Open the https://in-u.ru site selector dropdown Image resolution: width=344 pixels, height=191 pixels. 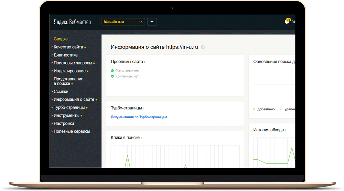(123, 22)
